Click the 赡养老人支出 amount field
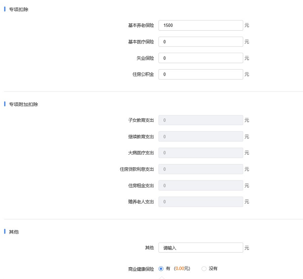 pos(201,202)
